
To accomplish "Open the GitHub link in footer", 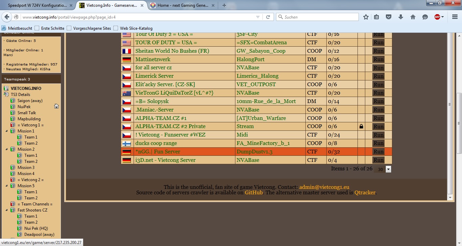I will [254, 193].
